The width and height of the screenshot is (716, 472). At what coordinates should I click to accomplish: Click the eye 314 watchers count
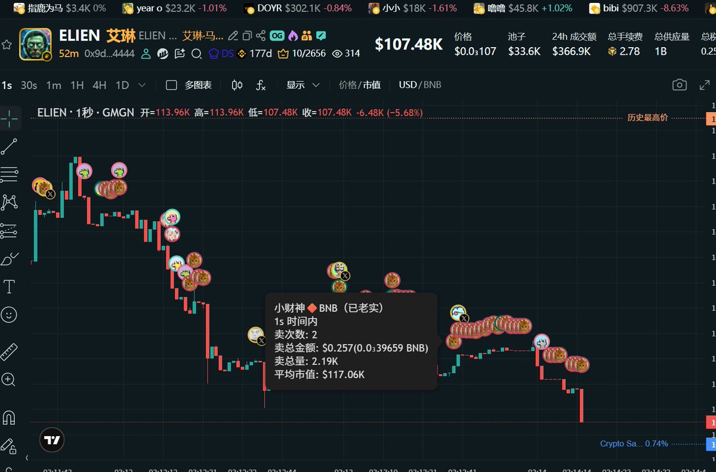click(346, 54)
